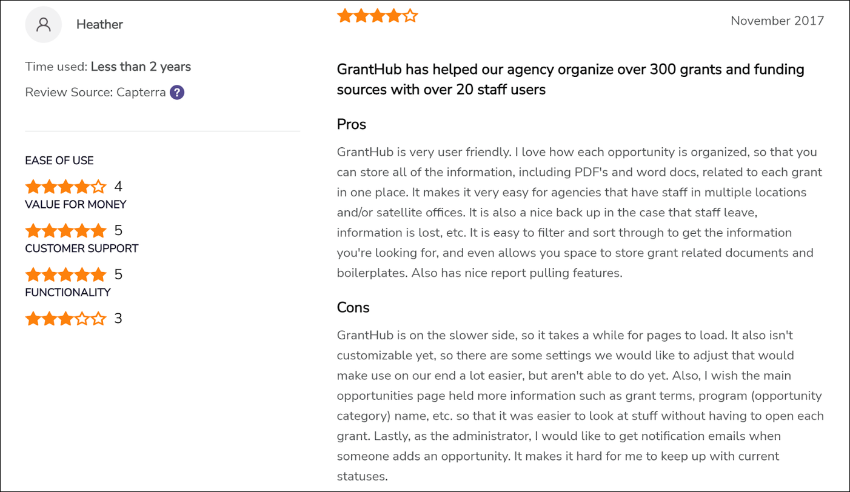This screenshot has height=492, width=850.
Task: Click the review title about 300 grants
Action: point(571,79)
